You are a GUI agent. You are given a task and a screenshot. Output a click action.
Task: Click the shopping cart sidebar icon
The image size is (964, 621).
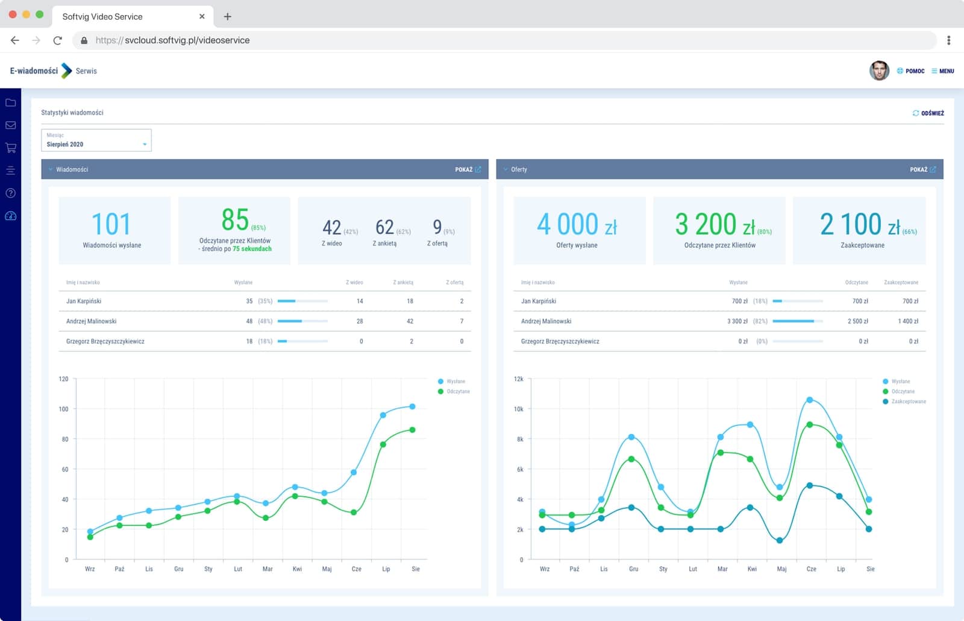point(10,148)
